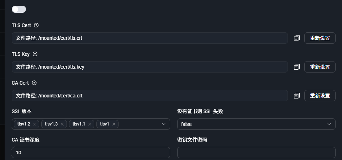This screenshot has width=342, height=160.
Task: Click 重新设置 for TLS Key
Action: 320,67
